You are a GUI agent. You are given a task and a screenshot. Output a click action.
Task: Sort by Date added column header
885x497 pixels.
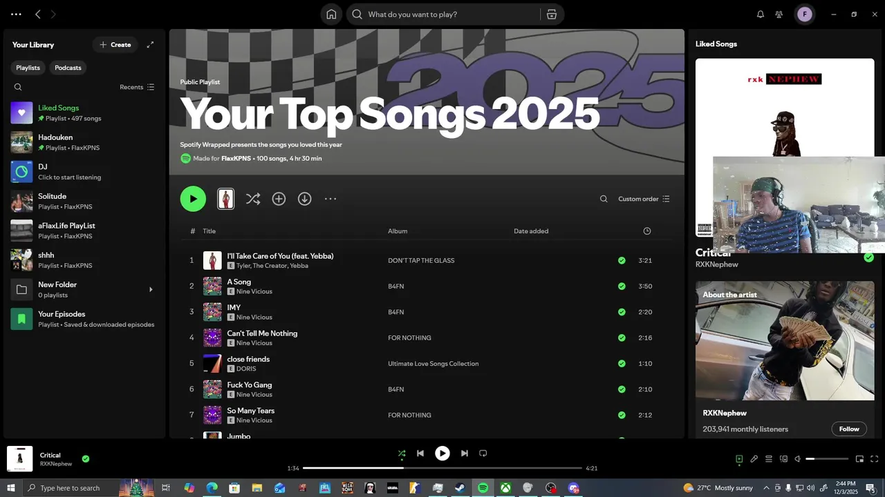point(531,231)
